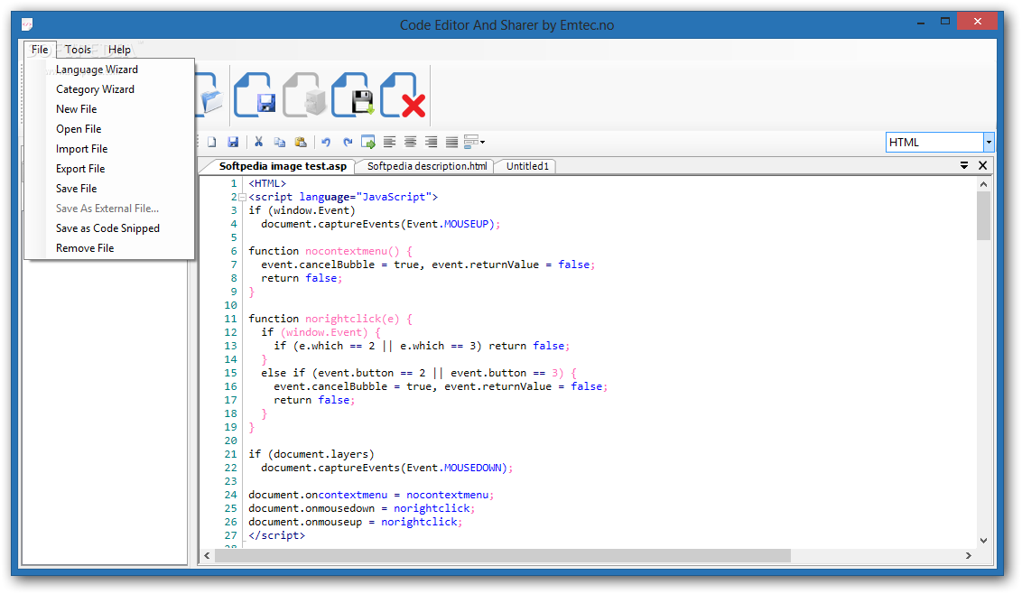Click the window with green arrow toolbar icon
Screen dimensions: 1022x594
click(x=368, y=142)
